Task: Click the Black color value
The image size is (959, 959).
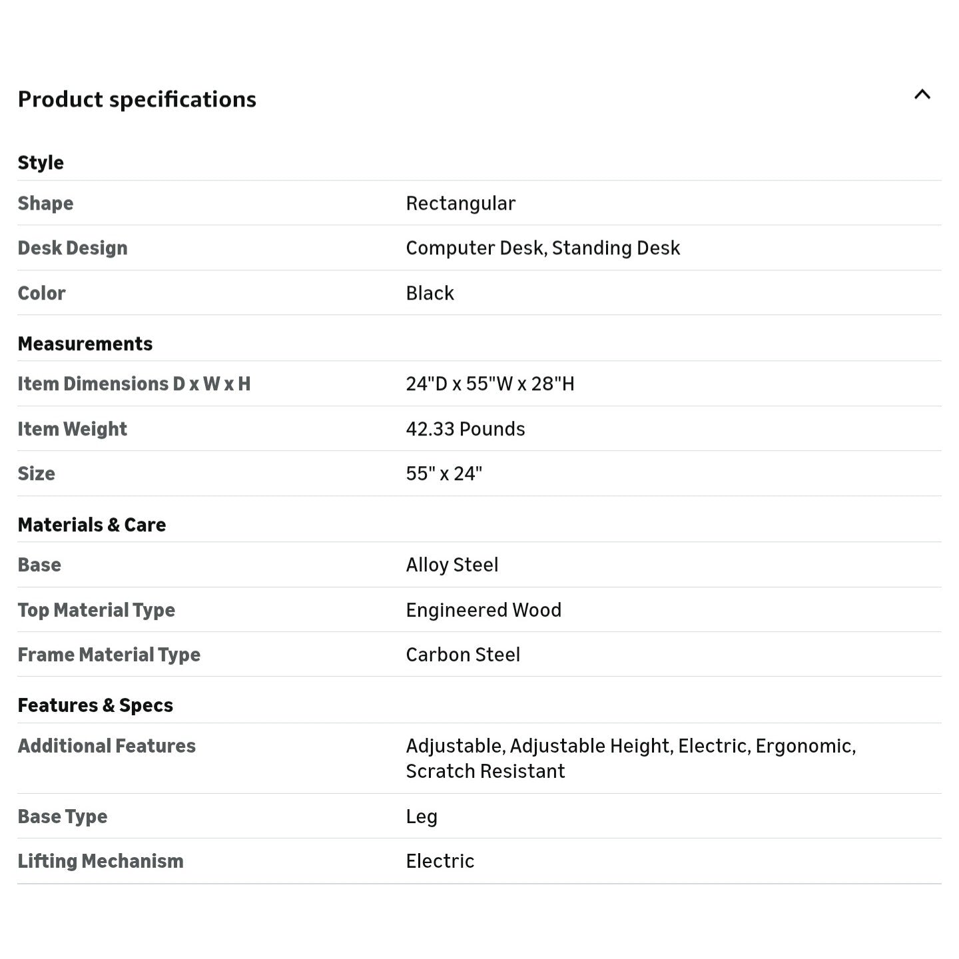Action: click(x=430, y=293)
